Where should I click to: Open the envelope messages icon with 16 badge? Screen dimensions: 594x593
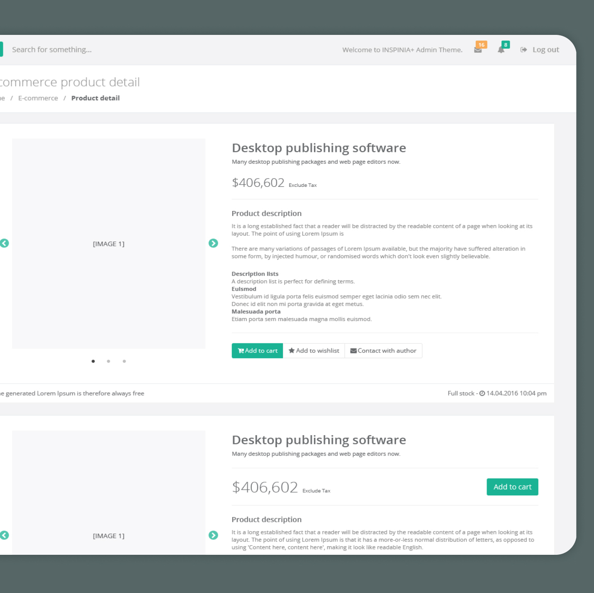click(x=478, y=50)
